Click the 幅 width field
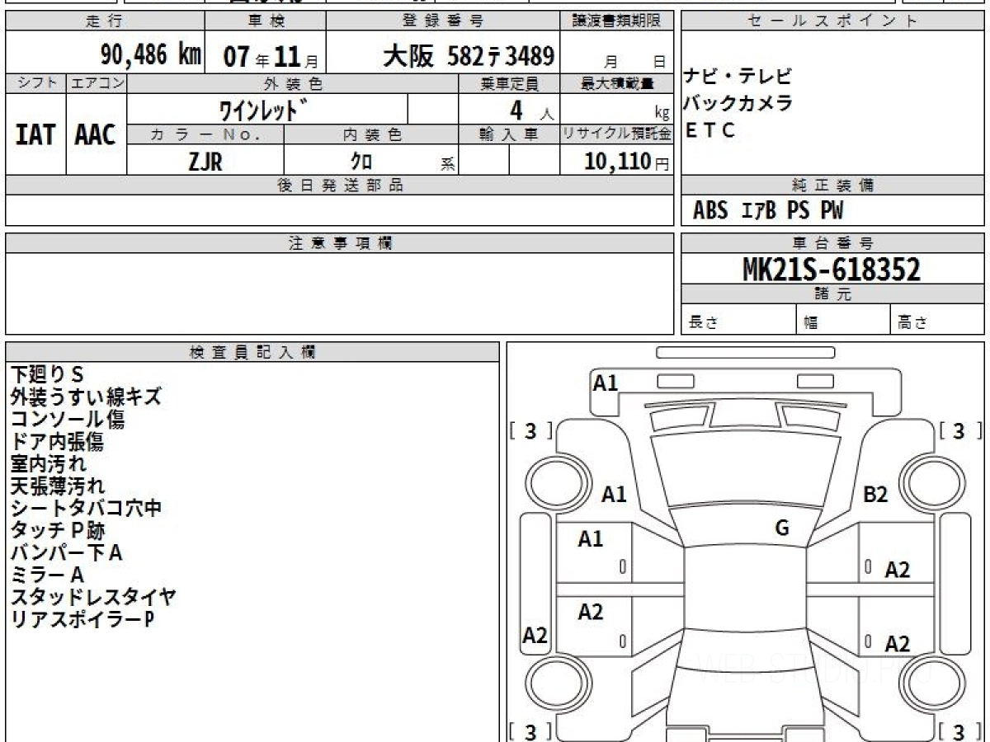Viewport: 990px width, 742px height. pos(842,320)
